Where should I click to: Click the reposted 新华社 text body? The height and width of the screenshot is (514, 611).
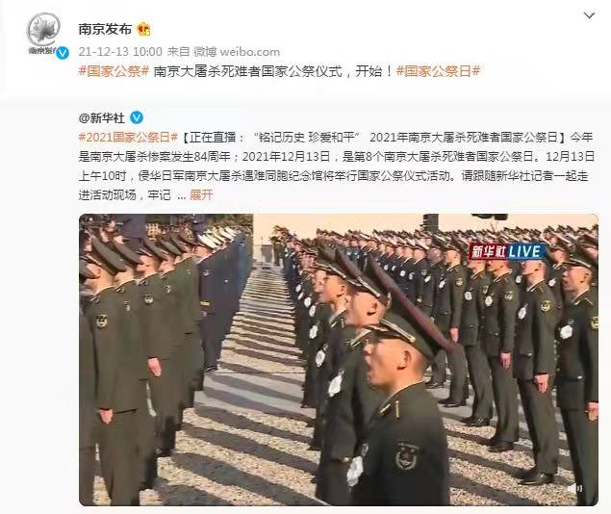(x=337, y=166)
